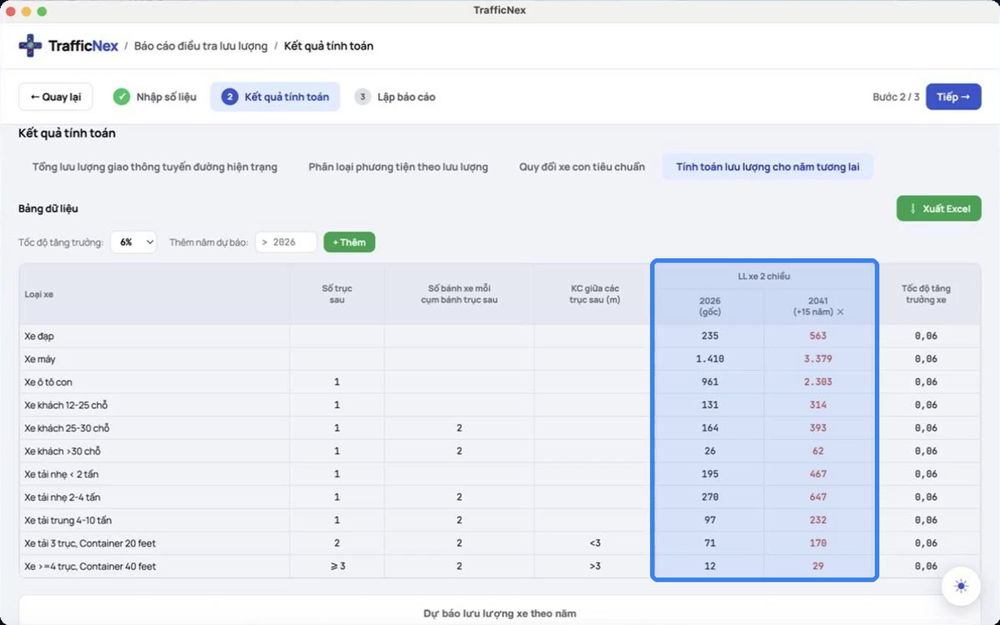The width and height of the screenshot is (1000, 625).
Task: Remove the 2041 forecast column via X icon
Action: (x=840, y=312)
